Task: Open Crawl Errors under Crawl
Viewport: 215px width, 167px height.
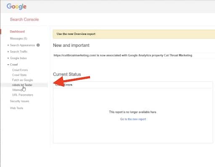Action: coord(20,70)
